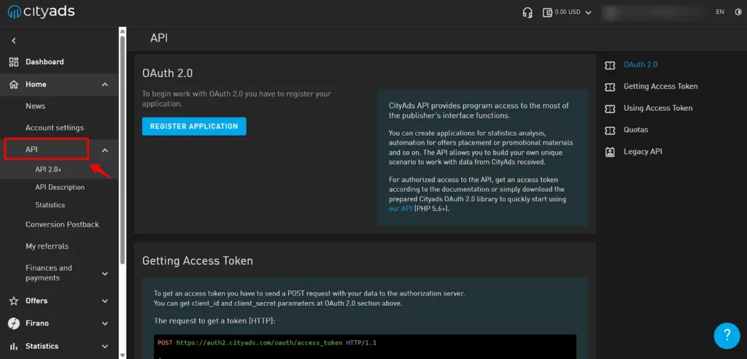The image size is (747, 359).
Task: Open the blue help question button
Action: pos(727,336)
